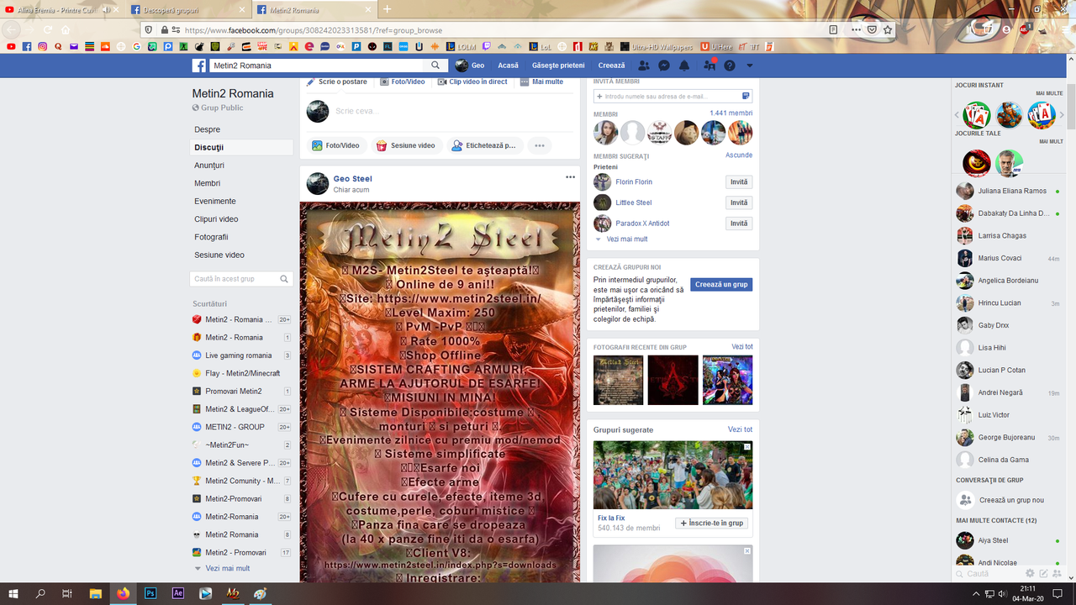Open Anunțuri in the group menu
This screenshot has height=605, width=1076.
click(x=209, y=166)
